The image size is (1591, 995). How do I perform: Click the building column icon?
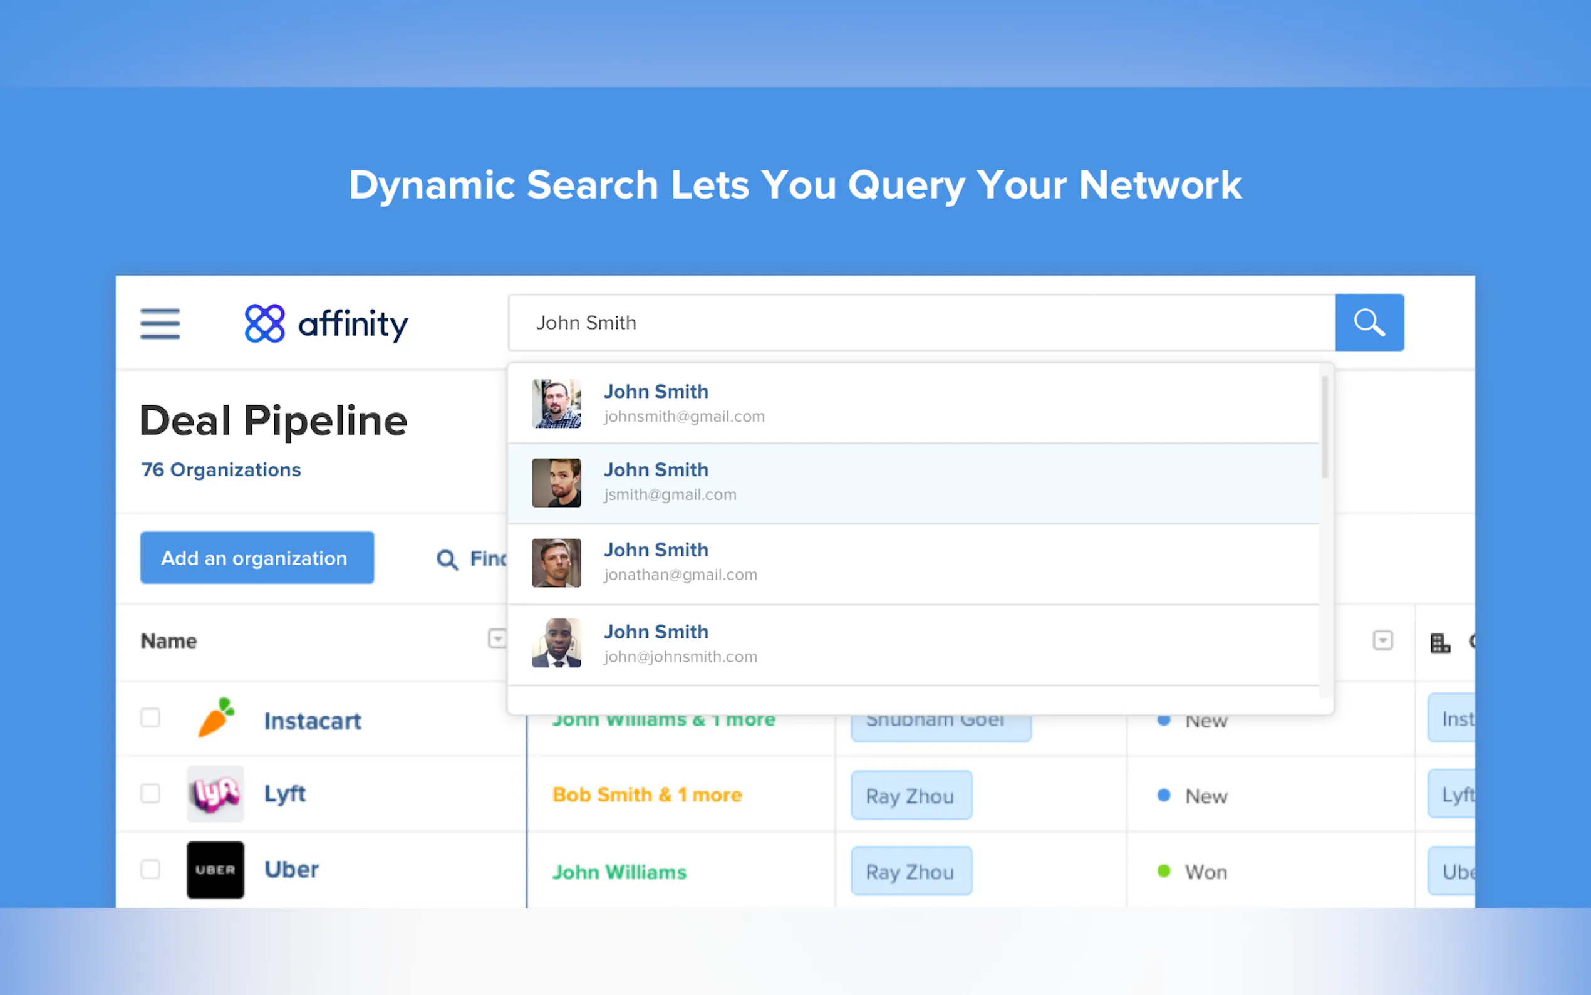1439,642
